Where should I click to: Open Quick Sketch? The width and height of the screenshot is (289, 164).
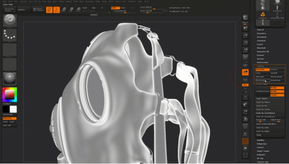38,9
